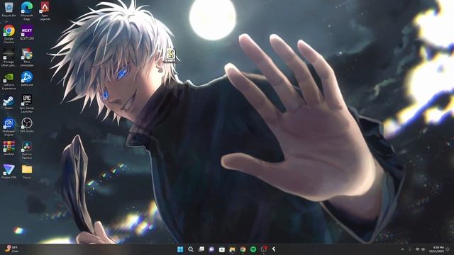Open the Wi-Fi network tray icon
The width and height of the screenshot is (454, 255).
click(x=417, y=249)
